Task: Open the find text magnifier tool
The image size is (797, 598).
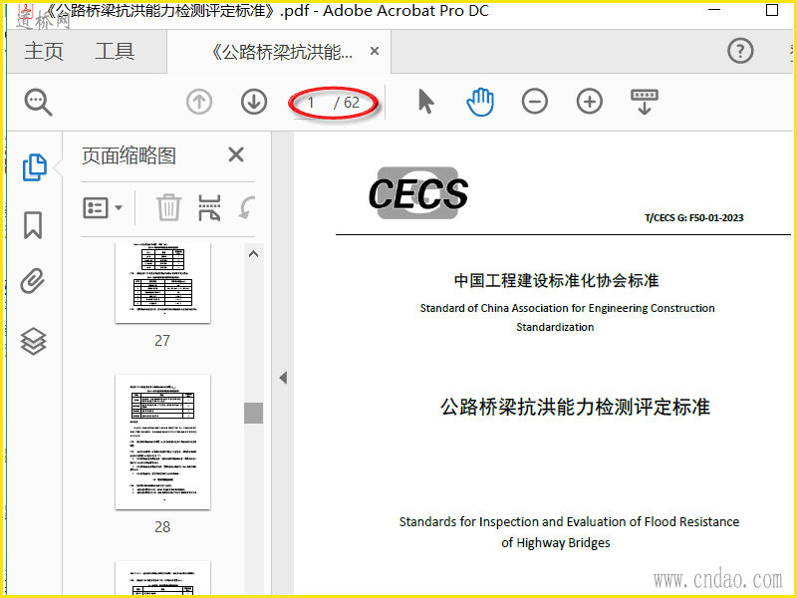Action: [38, 102]
